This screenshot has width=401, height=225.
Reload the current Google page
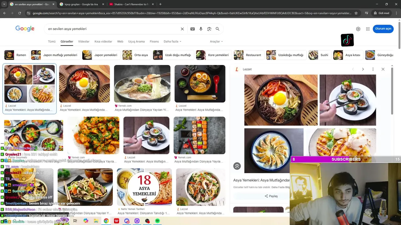[19, 13]
